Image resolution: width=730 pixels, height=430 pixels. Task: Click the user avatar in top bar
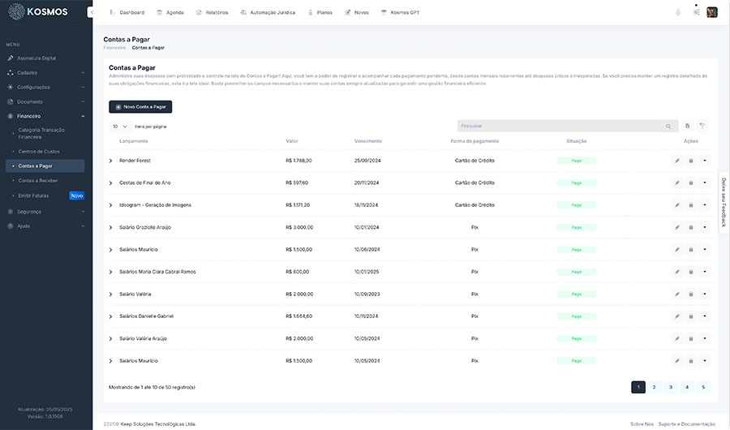click(712, 12)
